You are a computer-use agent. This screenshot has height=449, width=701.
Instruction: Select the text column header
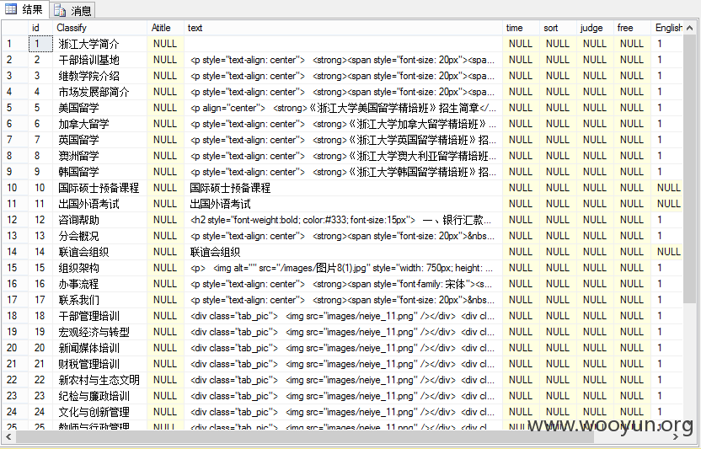click(x=343, y=28)
